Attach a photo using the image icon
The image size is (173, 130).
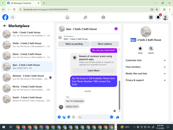[64, 117]
